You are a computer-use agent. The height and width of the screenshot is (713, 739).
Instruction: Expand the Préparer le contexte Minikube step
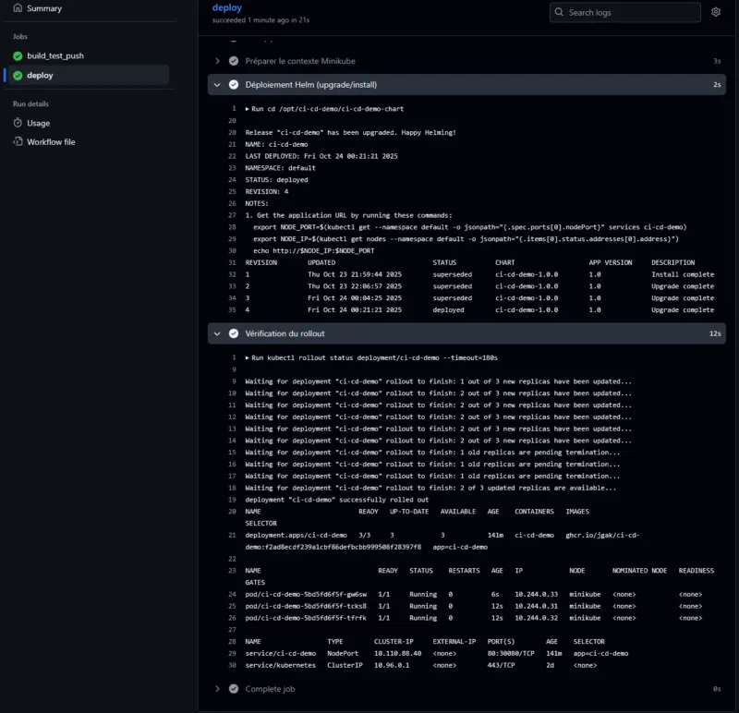point(218,61)
